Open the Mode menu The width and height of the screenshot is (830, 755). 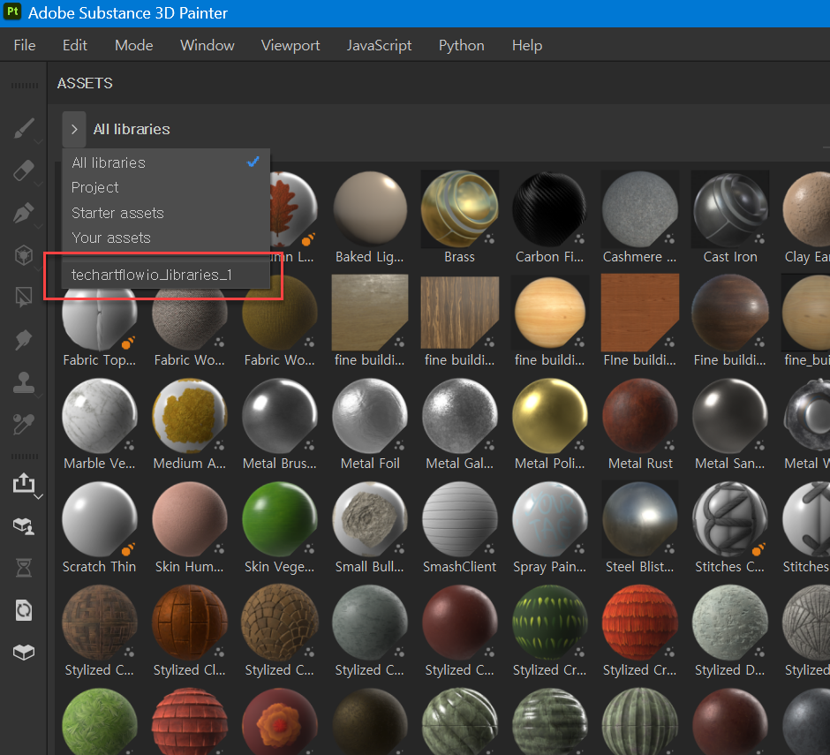click(134, 46)
